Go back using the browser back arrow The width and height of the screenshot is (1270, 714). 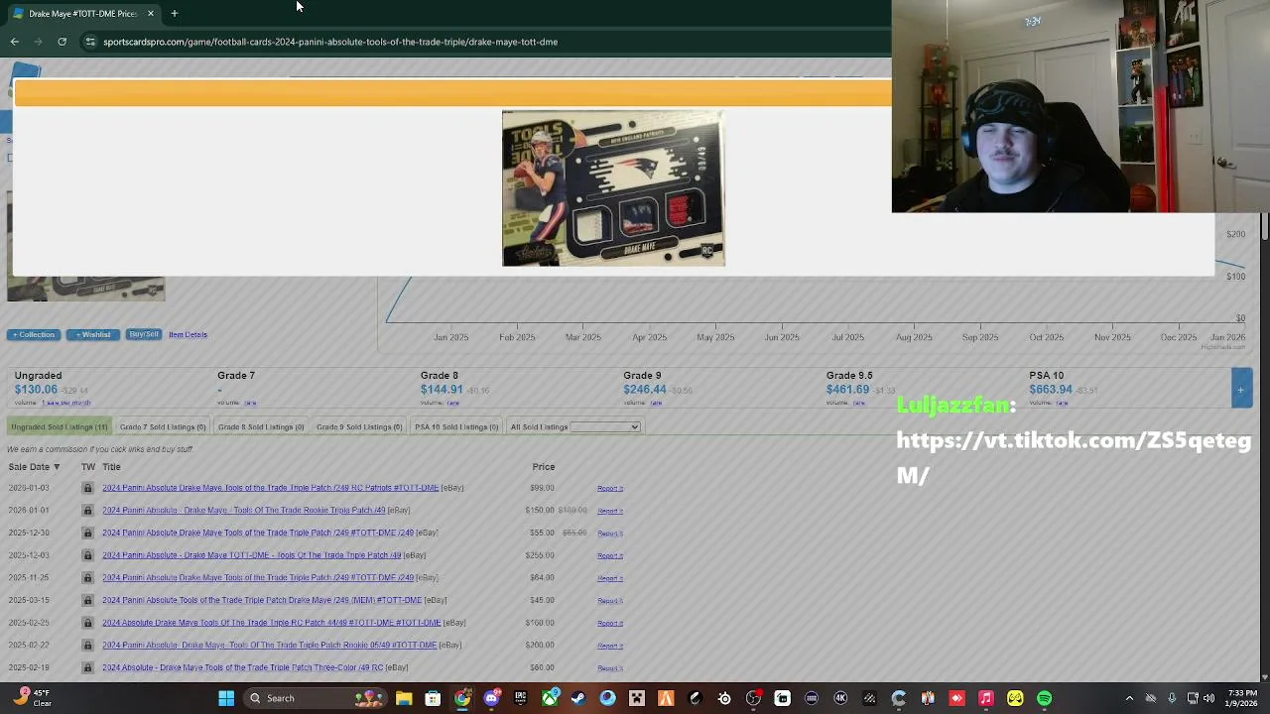(x=14, y=42)
